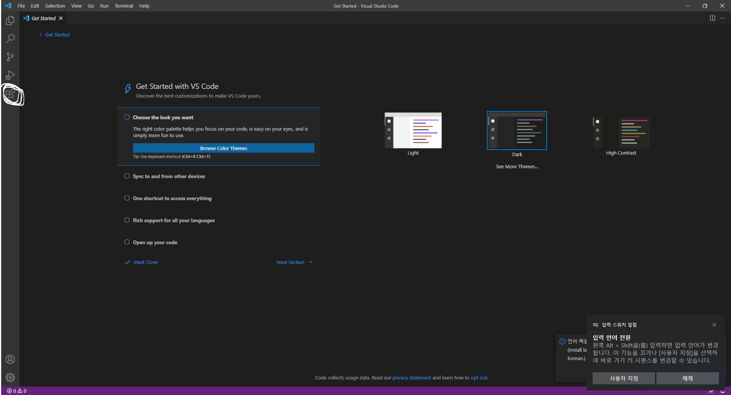The image size is (731, 395).
Task: Open the View menu
Action: (x=76, y=6)
